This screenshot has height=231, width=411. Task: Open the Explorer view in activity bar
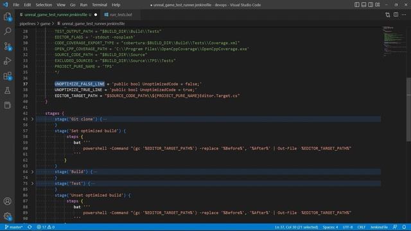tap(7, 17)
